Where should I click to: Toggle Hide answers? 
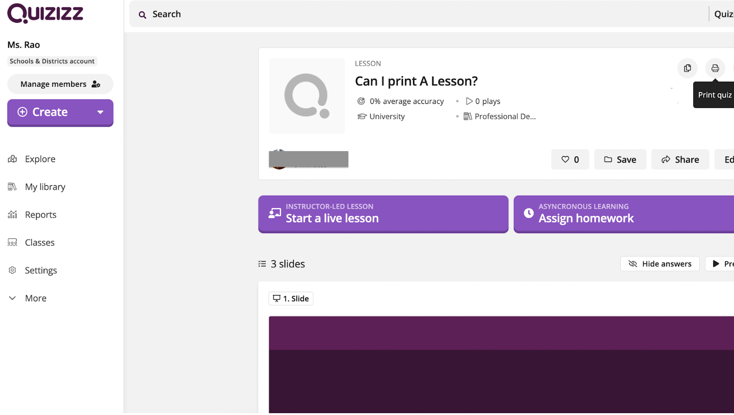tap(660, 264)
